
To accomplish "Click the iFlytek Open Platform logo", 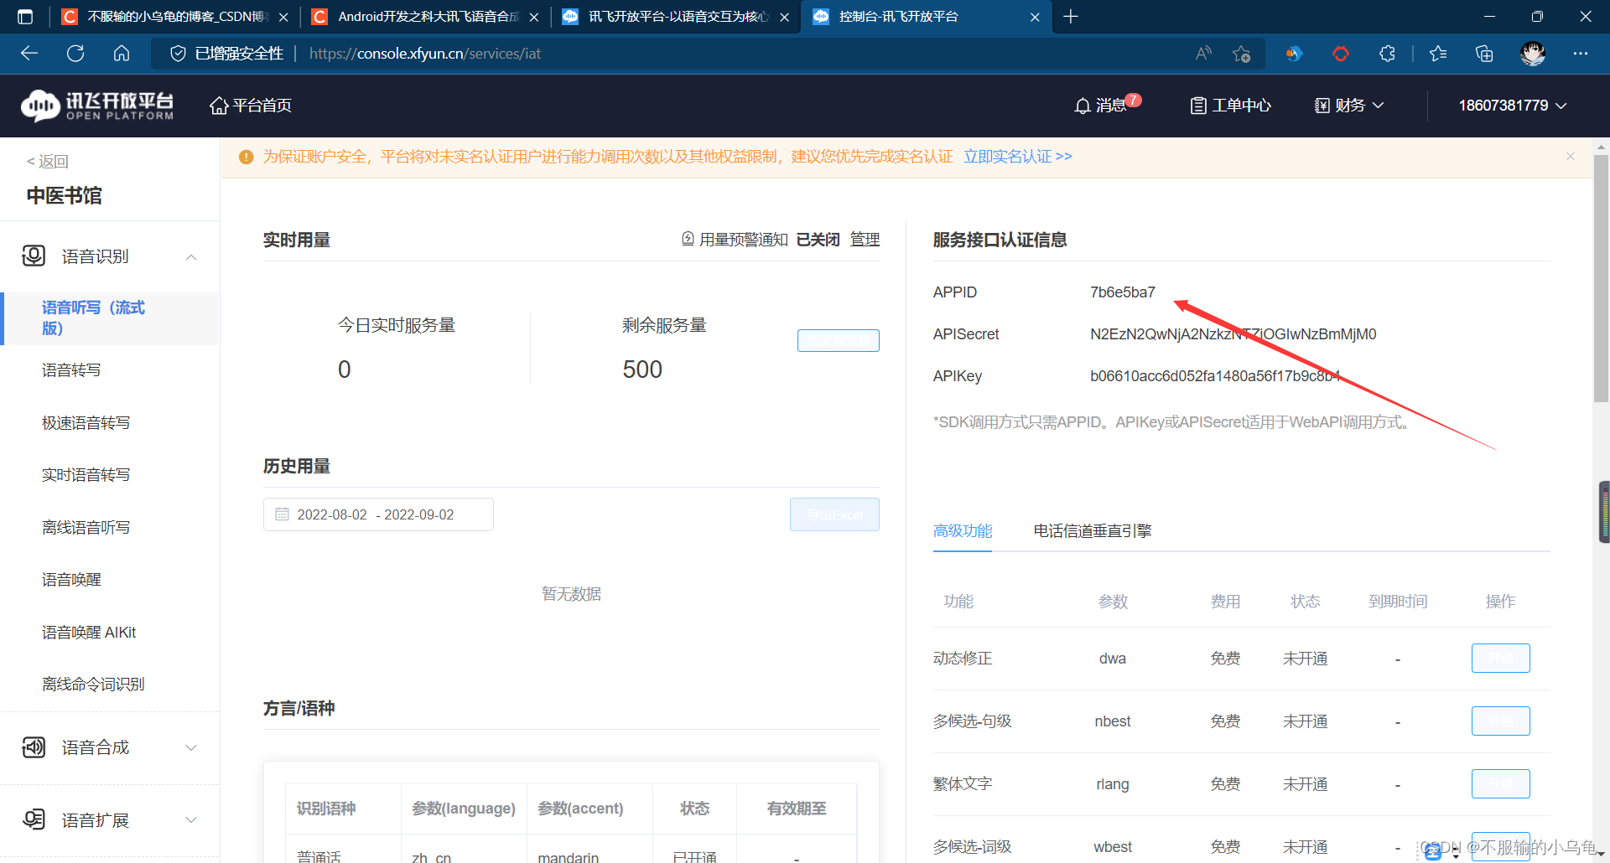I will [x=97, y=106].
